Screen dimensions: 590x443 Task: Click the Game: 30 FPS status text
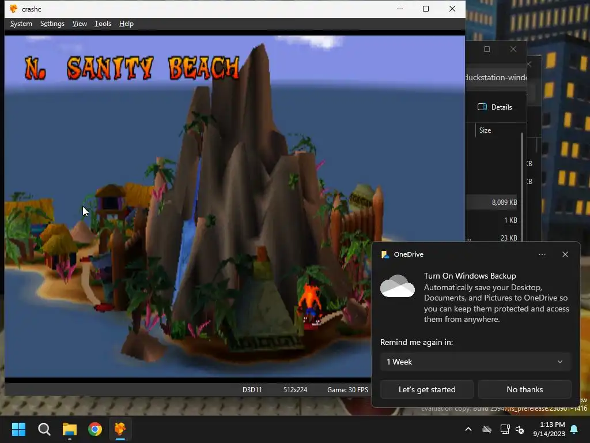pos(347,390)
